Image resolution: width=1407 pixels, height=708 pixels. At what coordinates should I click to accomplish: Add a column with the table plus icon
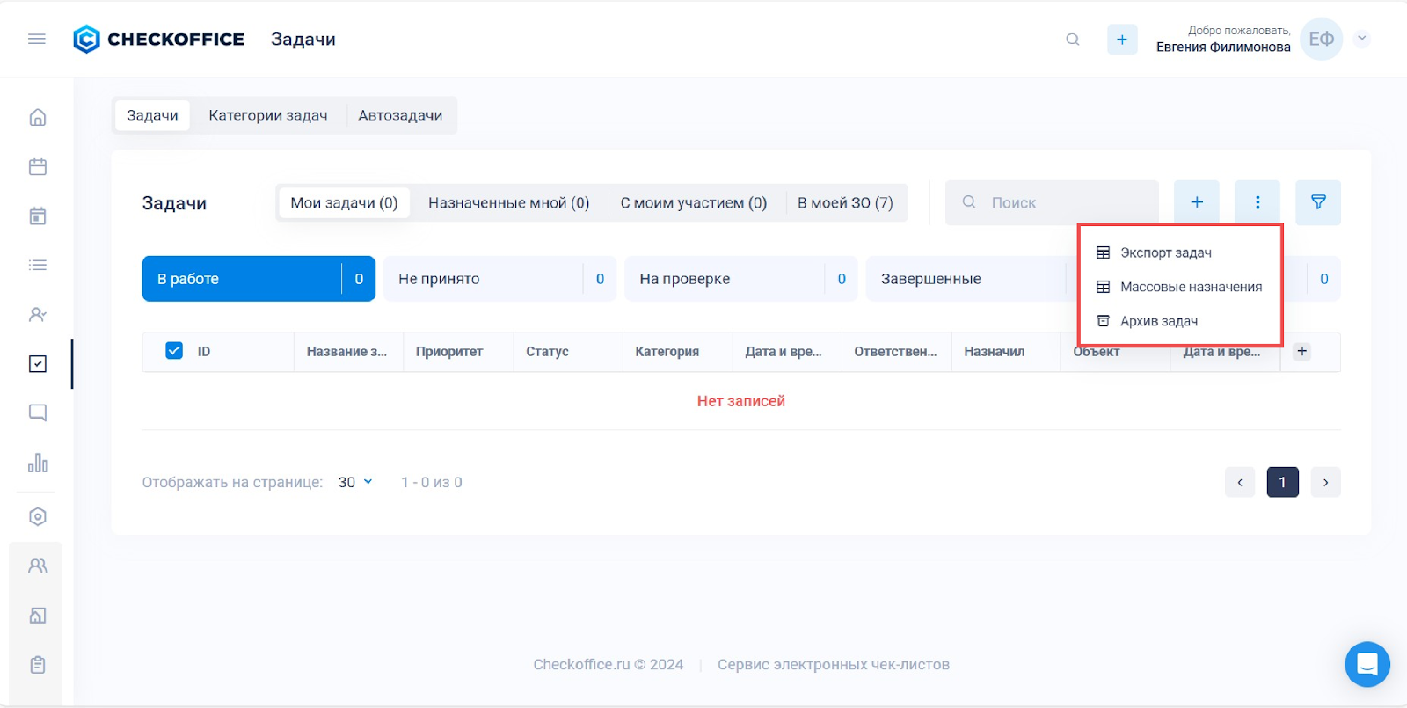coord(1302,351)
